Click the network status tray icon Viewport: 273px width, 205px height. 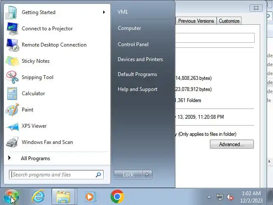tap(219, 197)
